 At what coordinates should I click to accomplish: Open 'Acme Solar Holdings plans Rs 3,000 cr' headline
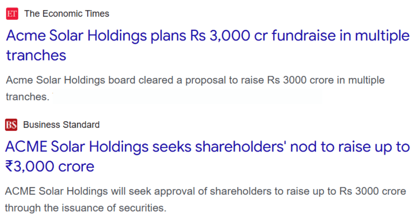point(208,45)
